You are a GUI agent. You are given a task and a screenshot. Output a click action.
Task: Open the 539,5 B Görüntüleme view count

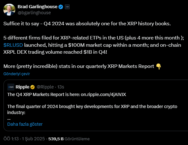[69, 139]
